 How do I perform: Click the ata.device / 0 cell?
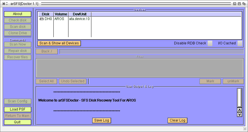(79, 19)
